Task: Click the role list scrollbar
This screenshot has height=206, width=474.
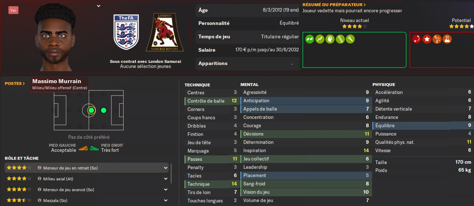Action: (171, 173)
